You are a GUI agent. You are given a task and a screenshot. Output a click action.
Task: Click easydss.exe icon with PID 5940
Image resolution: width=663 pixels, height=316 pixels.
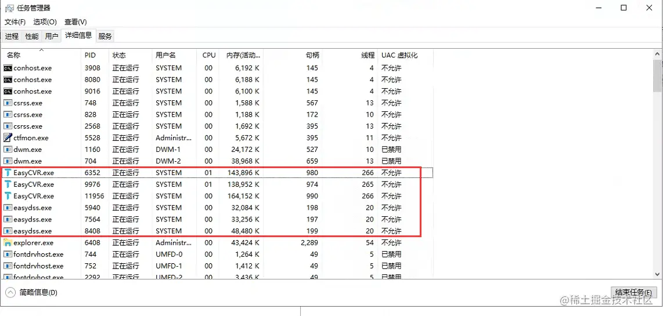click(8, 208)
